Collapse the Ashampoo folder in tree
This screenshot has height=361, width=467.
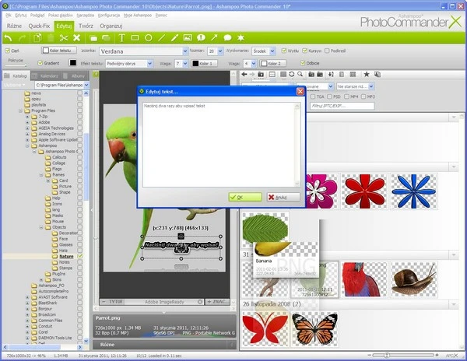tap(28, 145)
